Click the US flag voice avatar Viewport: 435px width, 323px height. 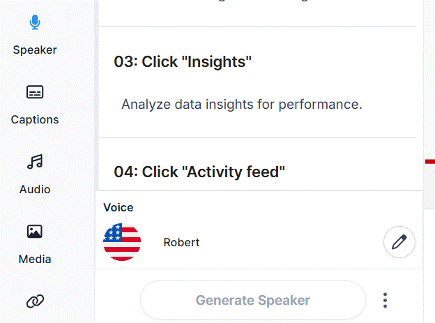click(122, 242)
